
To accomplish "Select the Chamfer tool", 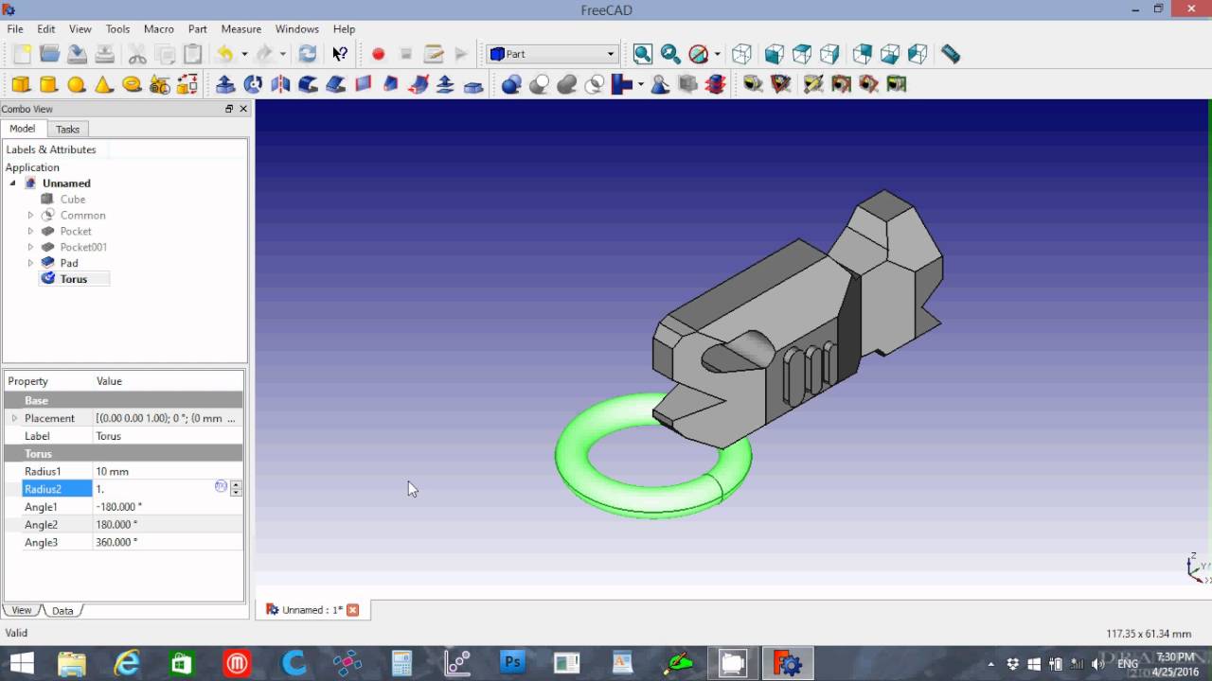I will [335, 84].
